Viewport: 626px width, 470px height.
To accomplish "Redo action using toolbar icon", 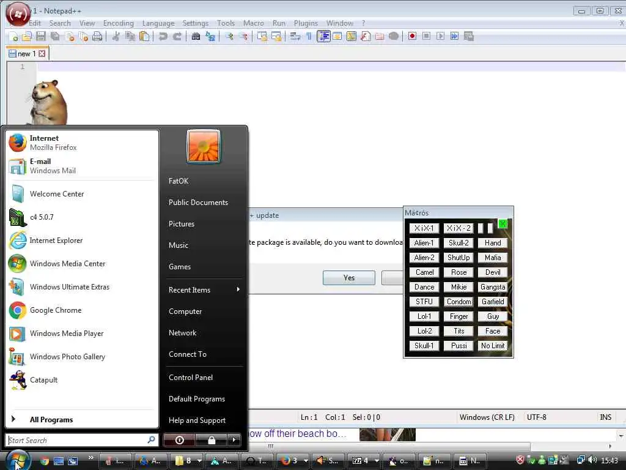I will [177, 37].
